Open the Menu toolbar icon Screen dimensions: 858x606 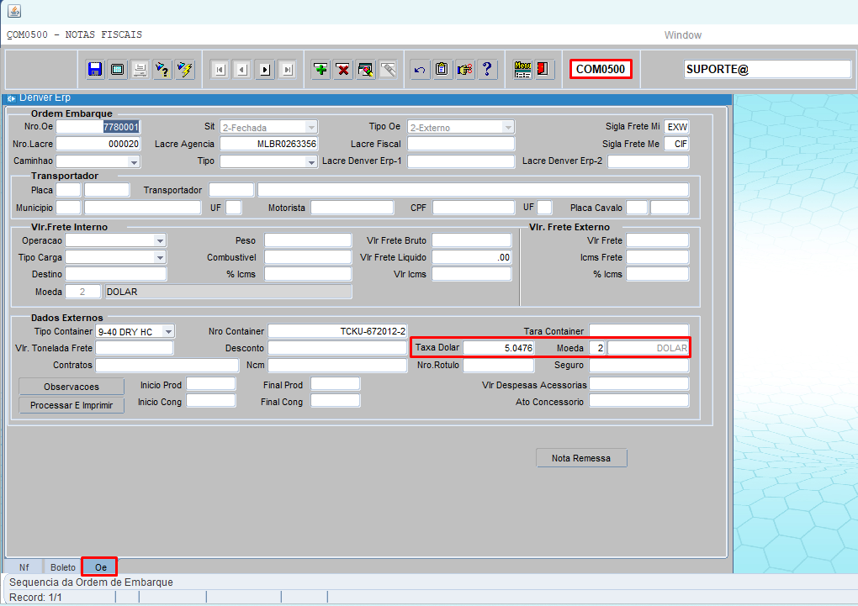(x=522, y=70)
